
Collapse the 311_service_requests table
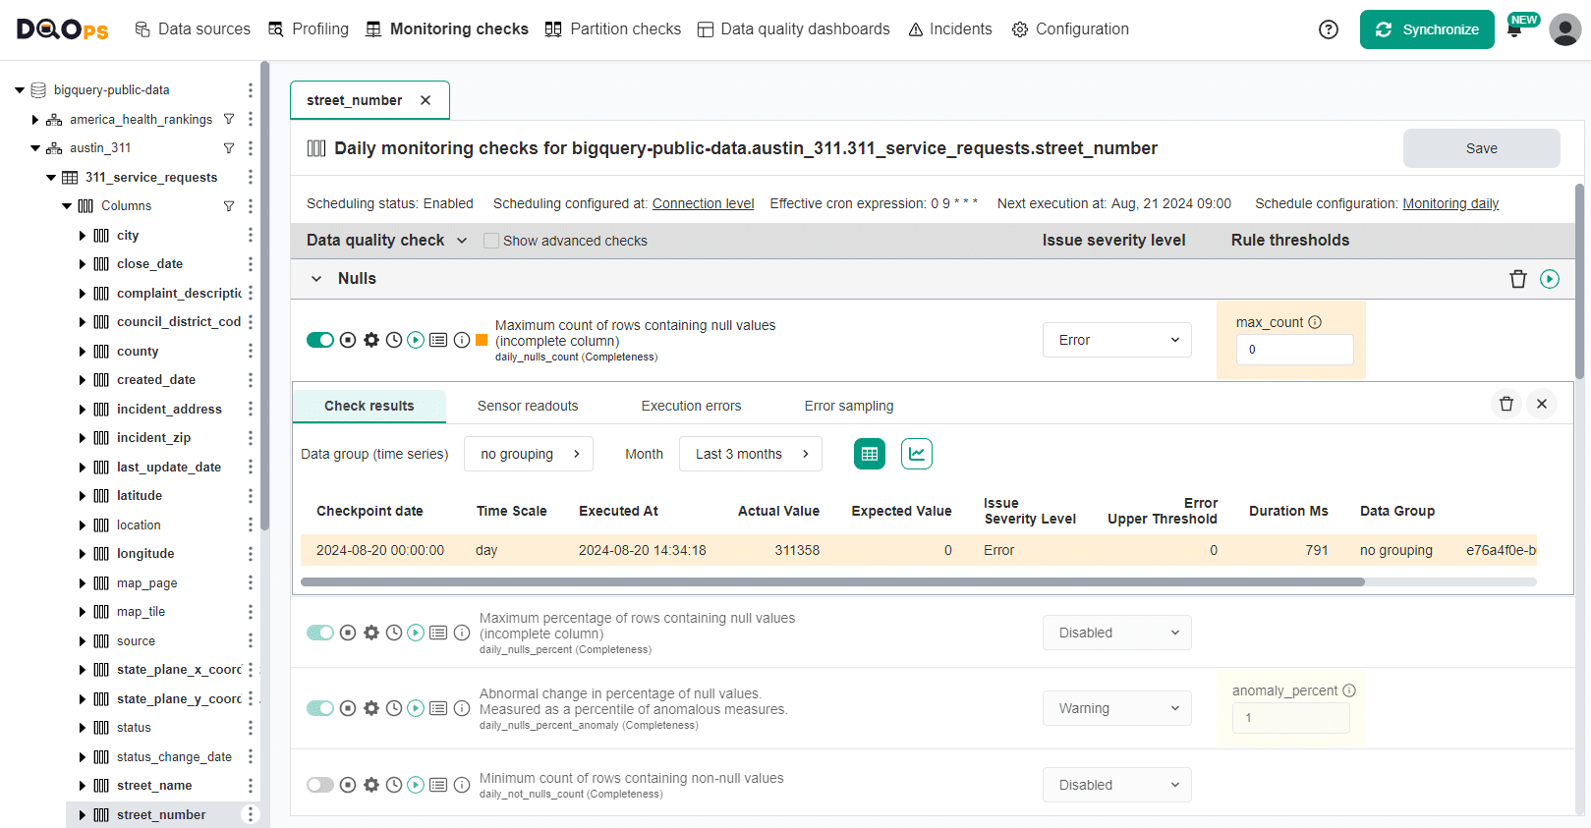click(x=51, y=178)
